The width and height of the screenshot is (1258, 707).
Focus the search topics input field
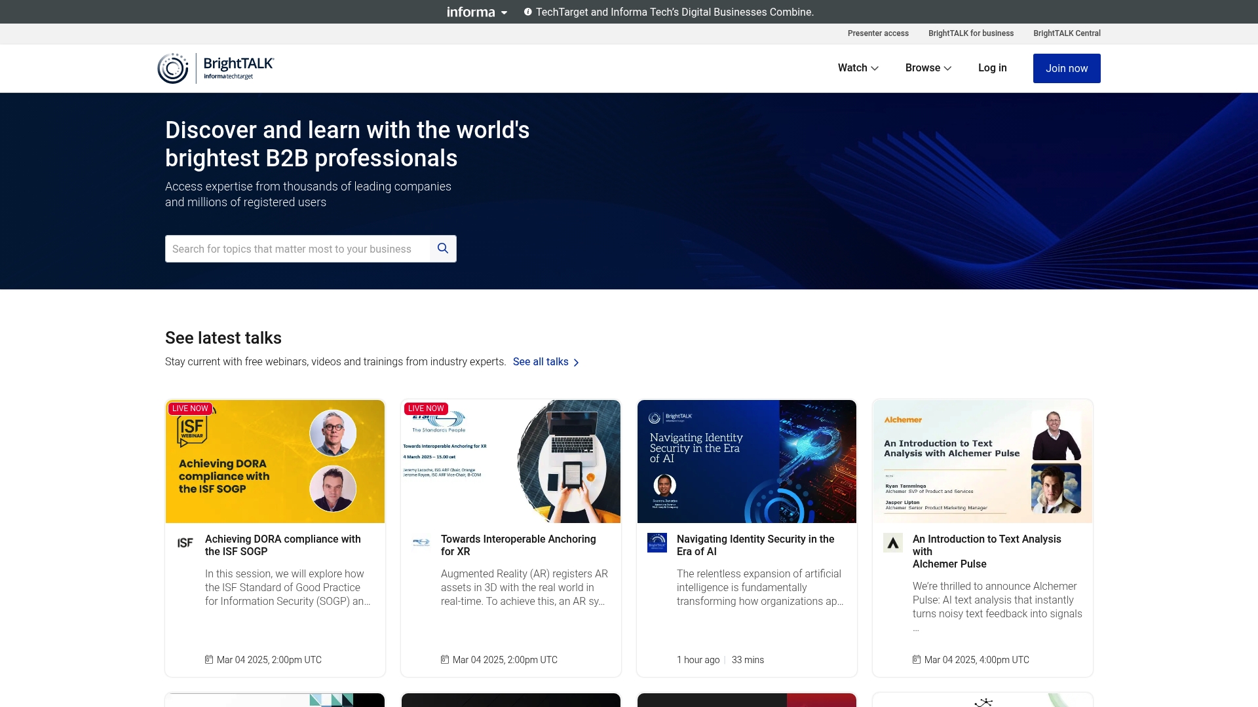297,249
